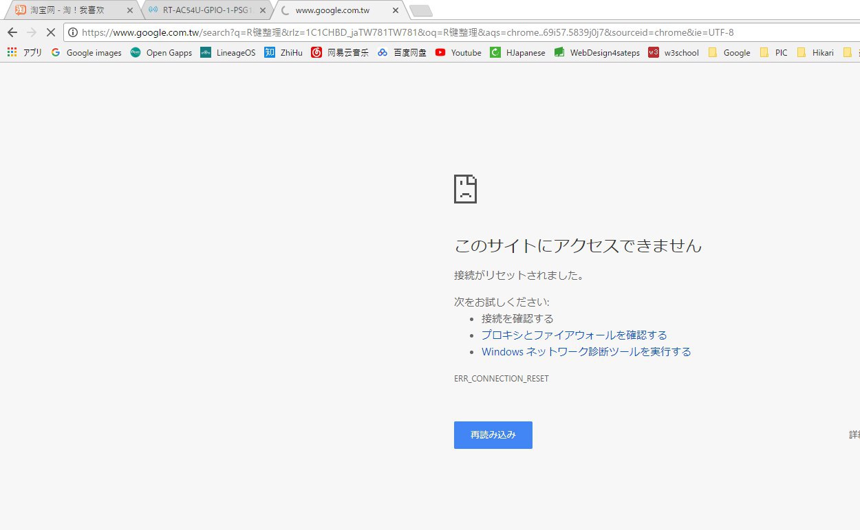Expand the Google bookmarks folder
Screen dimensions: 860x530
[x=729, y=52]
